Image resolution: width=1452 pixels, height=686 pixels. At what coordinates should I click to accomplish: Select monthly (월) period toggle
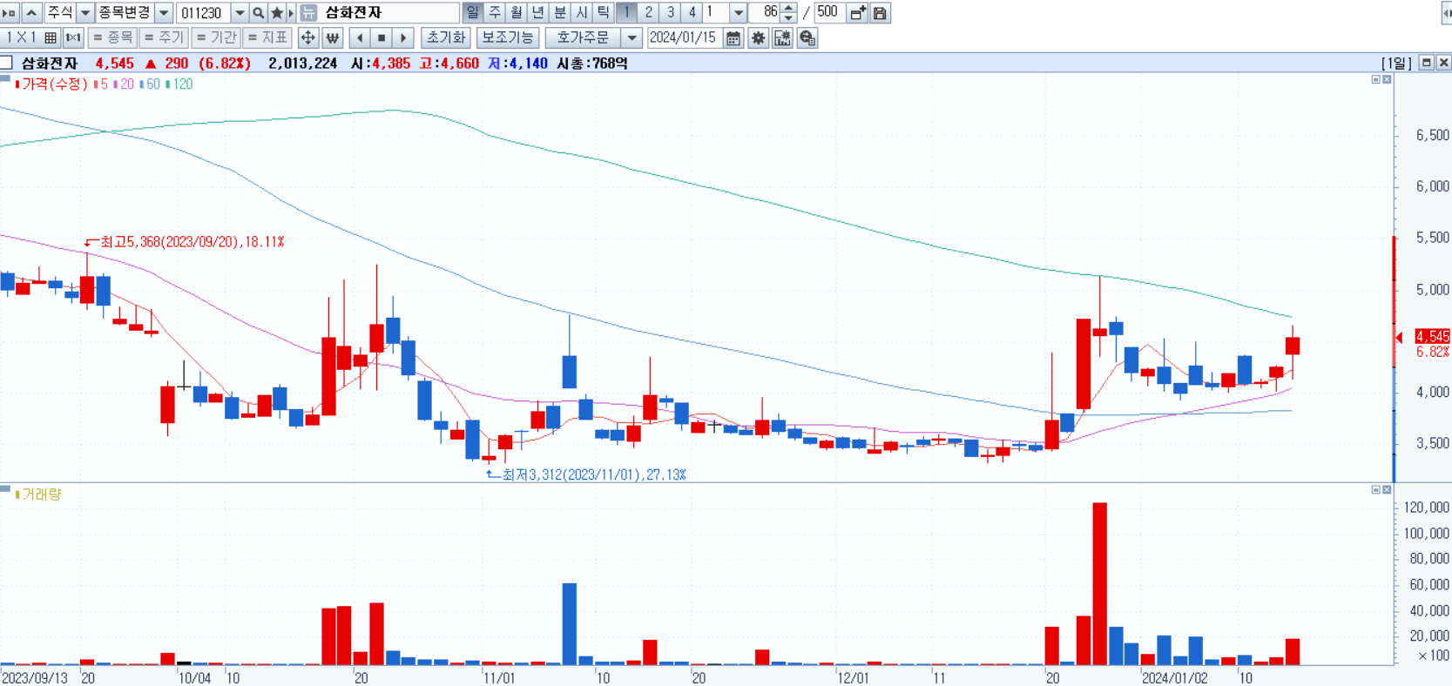pos(517,13)
